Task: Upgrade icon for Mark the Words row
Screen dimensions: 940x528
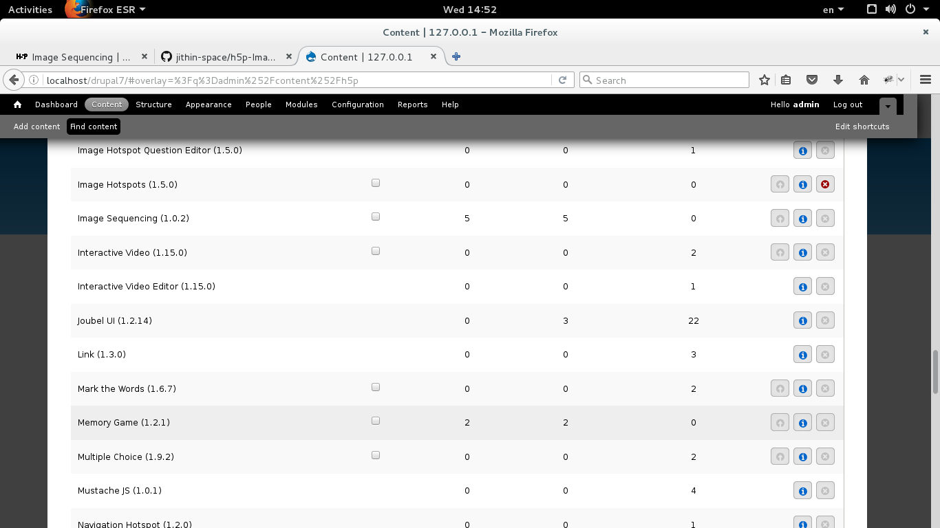Action: 780,388
